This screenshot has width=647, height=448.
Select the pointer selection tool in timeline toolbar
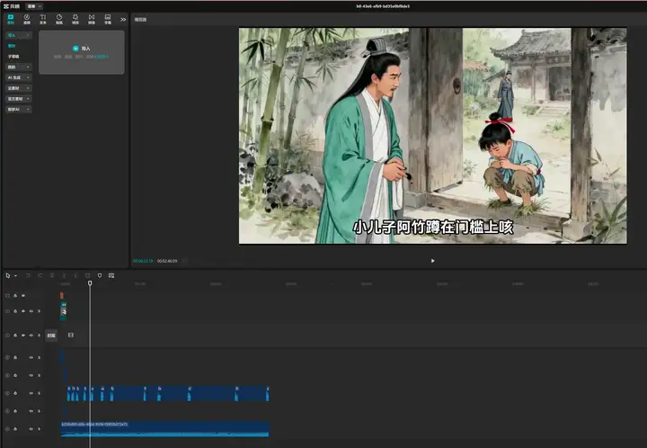coord(8,275)
